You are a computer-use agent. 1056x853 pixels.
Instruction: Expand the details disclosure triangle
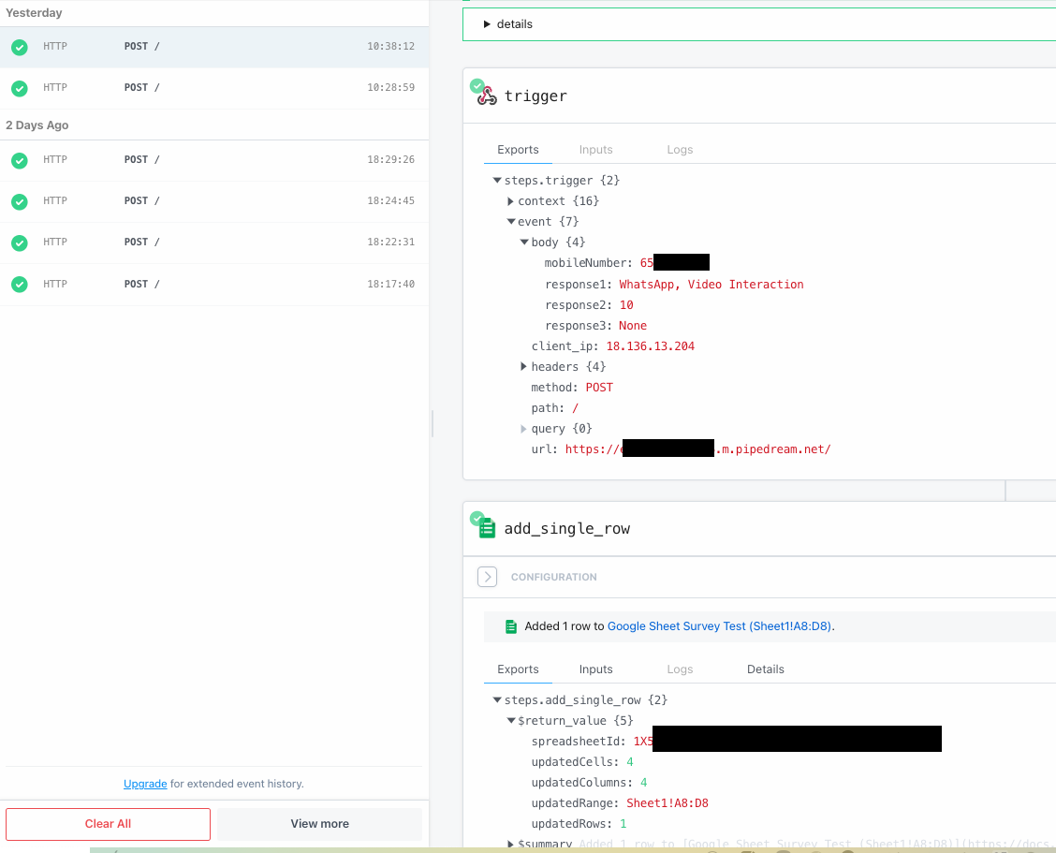coord(487,24)
